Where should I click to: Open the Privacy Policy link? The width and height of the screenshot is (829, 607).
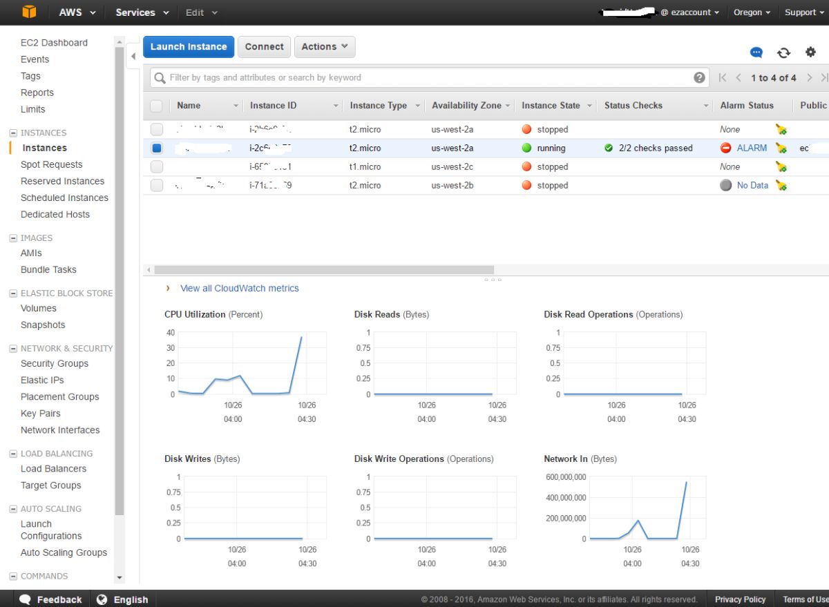(x=740, y=599)
